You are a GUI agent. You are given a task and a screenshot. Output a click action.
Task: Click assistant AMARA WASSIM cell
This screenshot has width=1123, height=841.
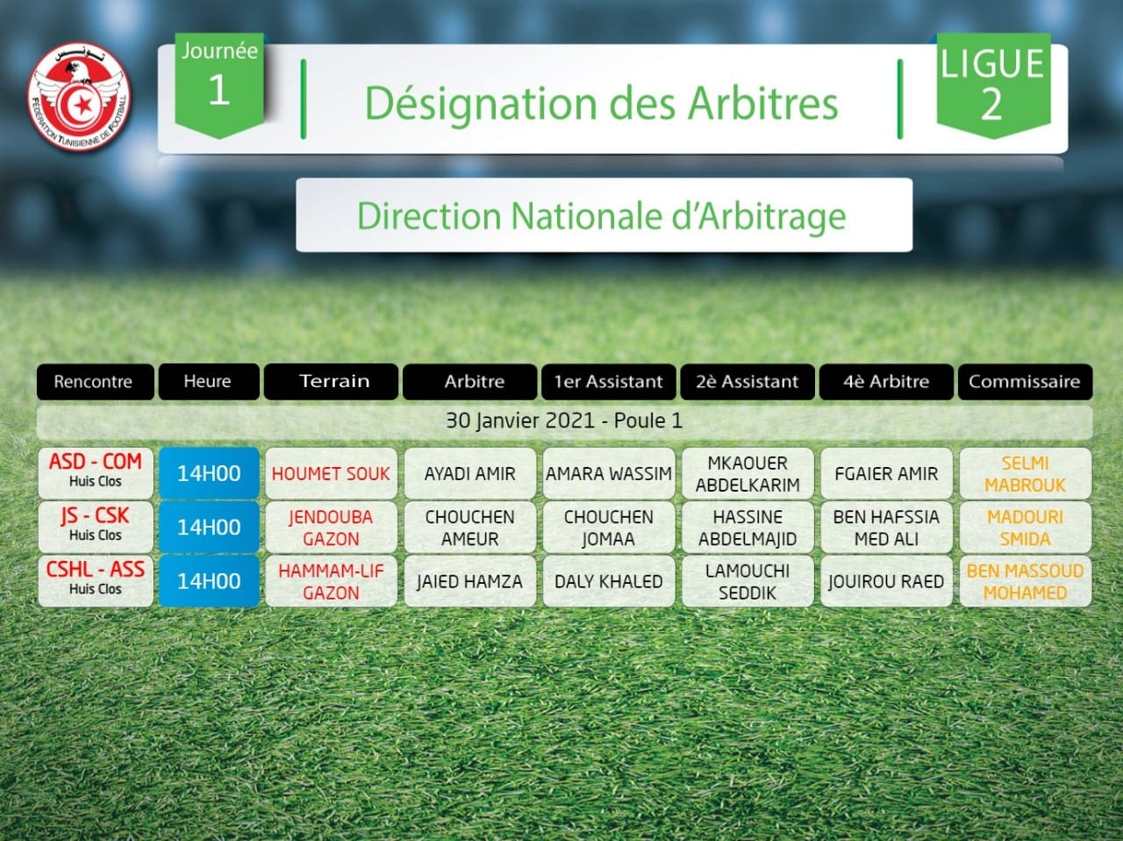(609, 473)
